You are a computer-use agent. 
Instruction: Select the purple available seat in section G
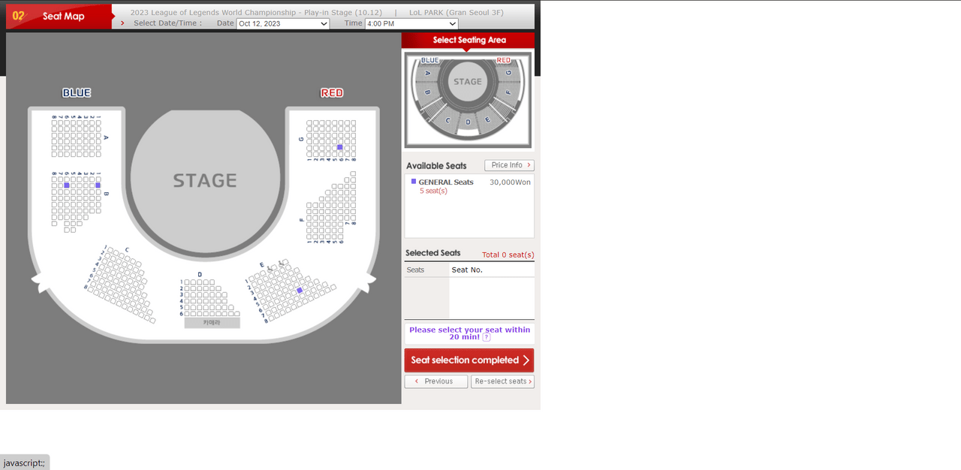[340, 147]
